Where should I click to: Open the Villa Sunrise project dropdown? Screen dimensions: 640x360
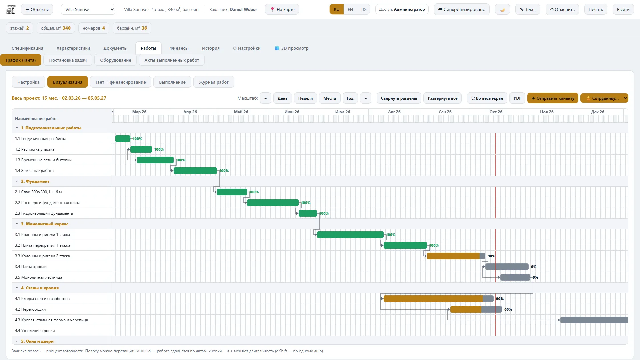tap(88, 9)
